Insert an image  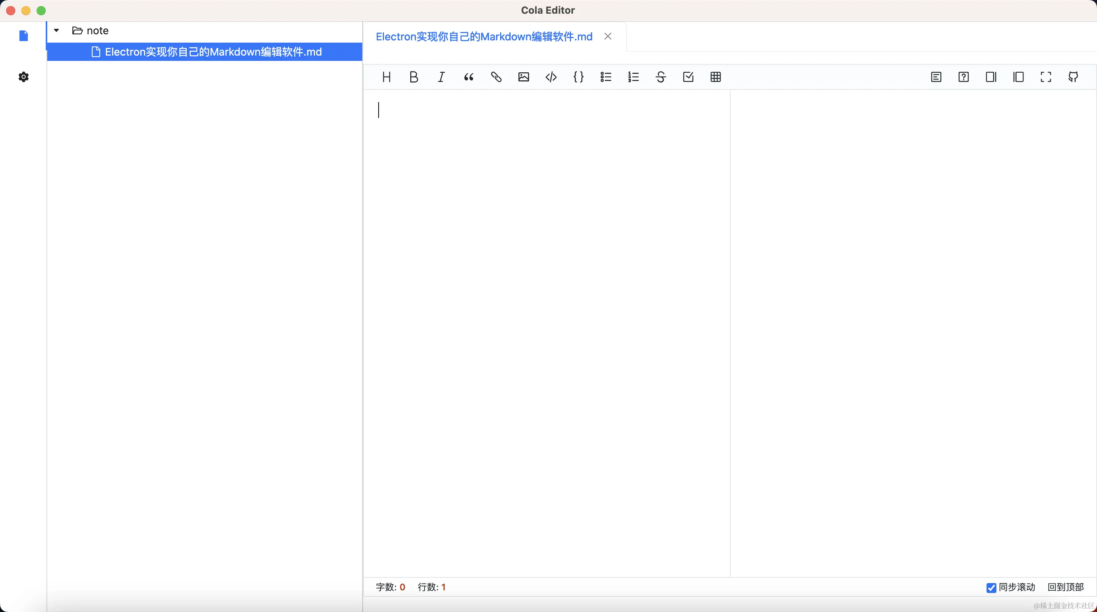point(523,77)
